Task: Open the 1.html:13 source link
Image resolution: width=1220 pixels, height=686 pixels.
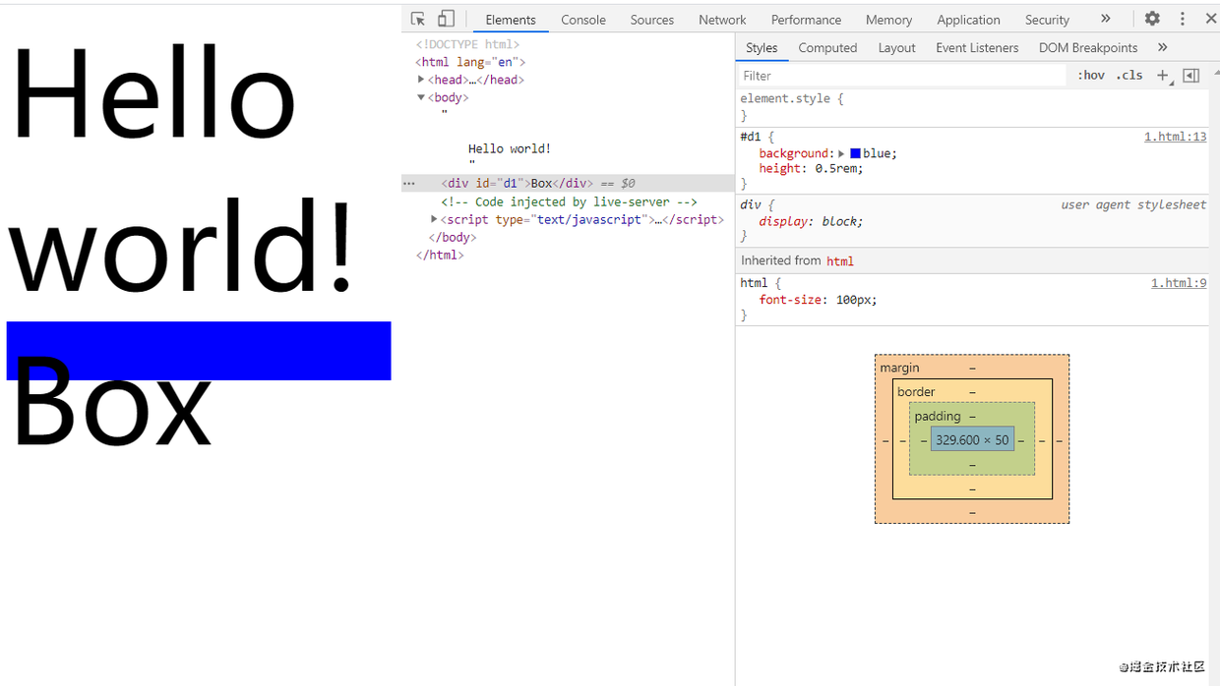Action: click(1175, 137)
